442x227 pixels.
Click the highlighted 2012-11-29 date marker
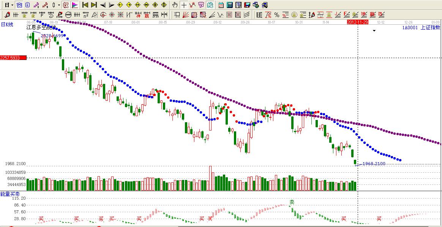[357, 22]
